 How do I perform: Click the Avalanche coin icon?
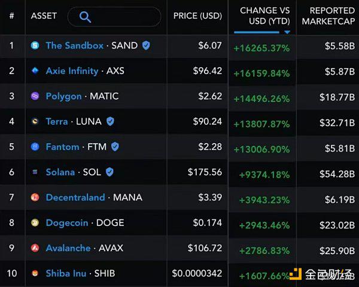pyautogui.click(x=35, y=248)
